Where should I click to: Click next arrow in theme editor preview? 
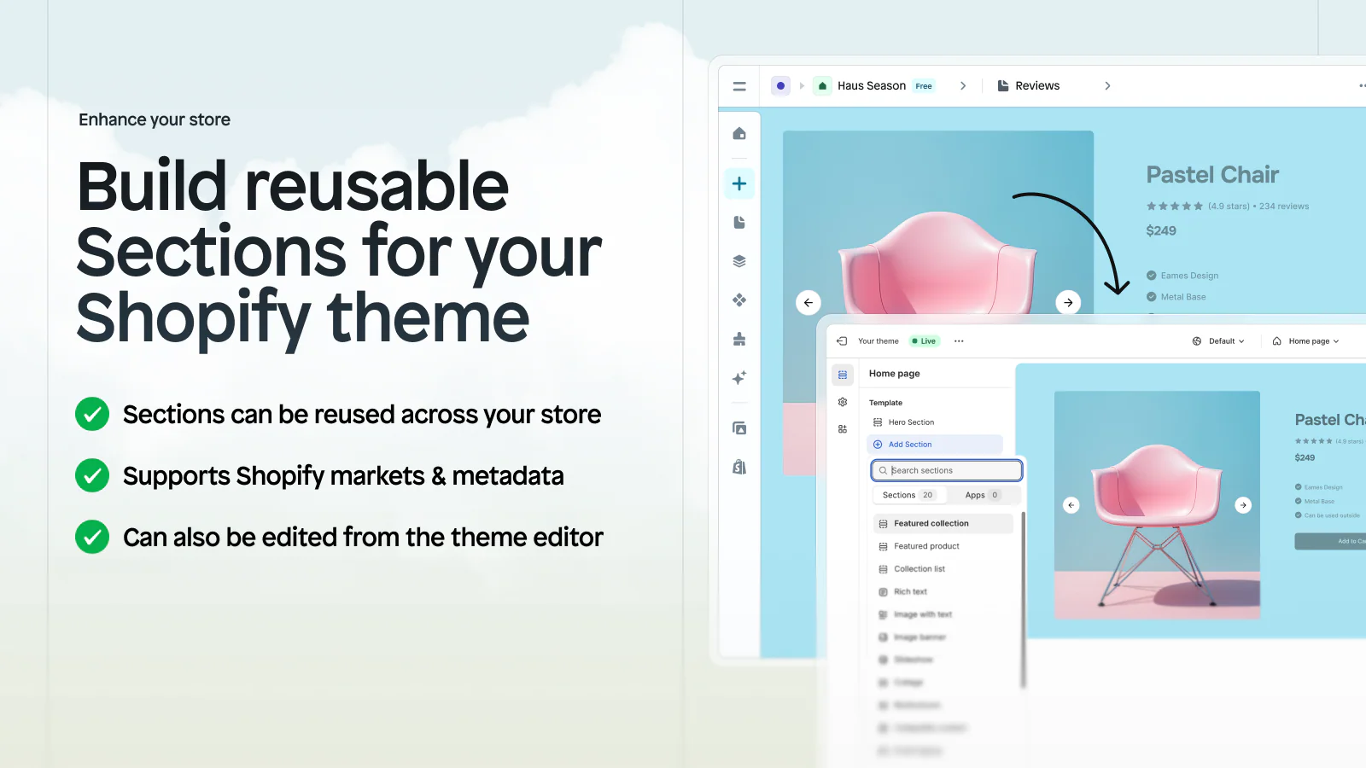click(x=1243, y=505)
